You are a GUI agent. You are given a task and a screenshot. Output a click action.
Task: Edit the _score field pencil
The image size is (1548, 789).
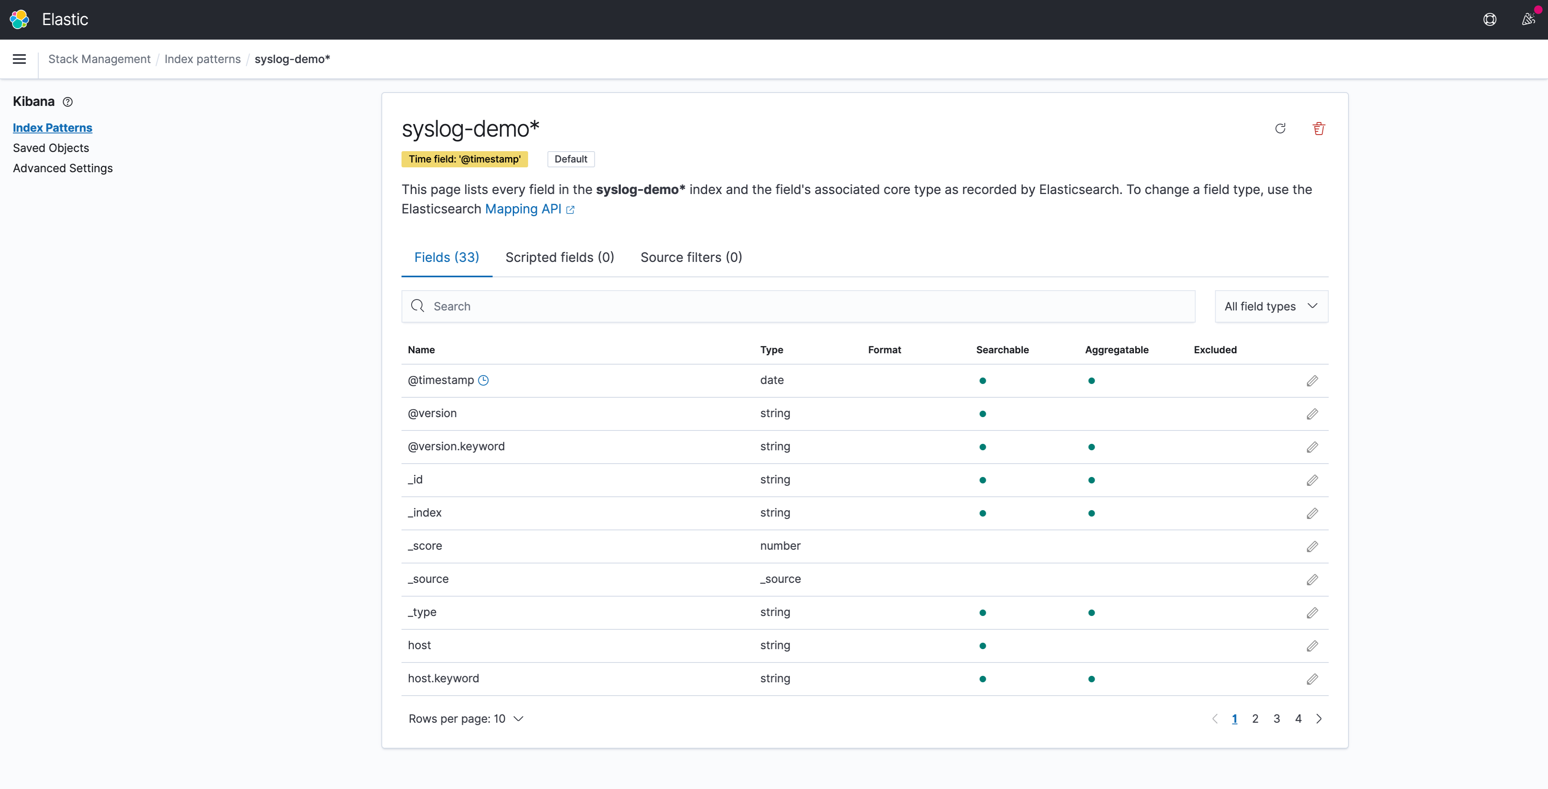[1312, 546]
